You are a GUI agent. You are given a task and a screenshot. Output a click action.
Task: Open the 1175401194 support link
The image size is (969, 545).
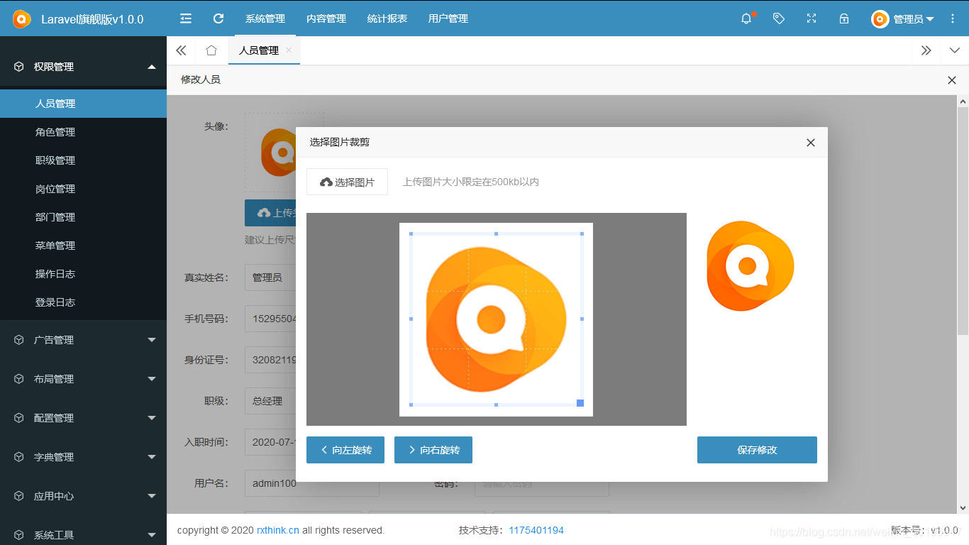(x=536, y=530)
